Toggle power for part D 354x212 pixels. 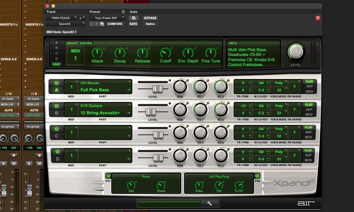[57, 152]
